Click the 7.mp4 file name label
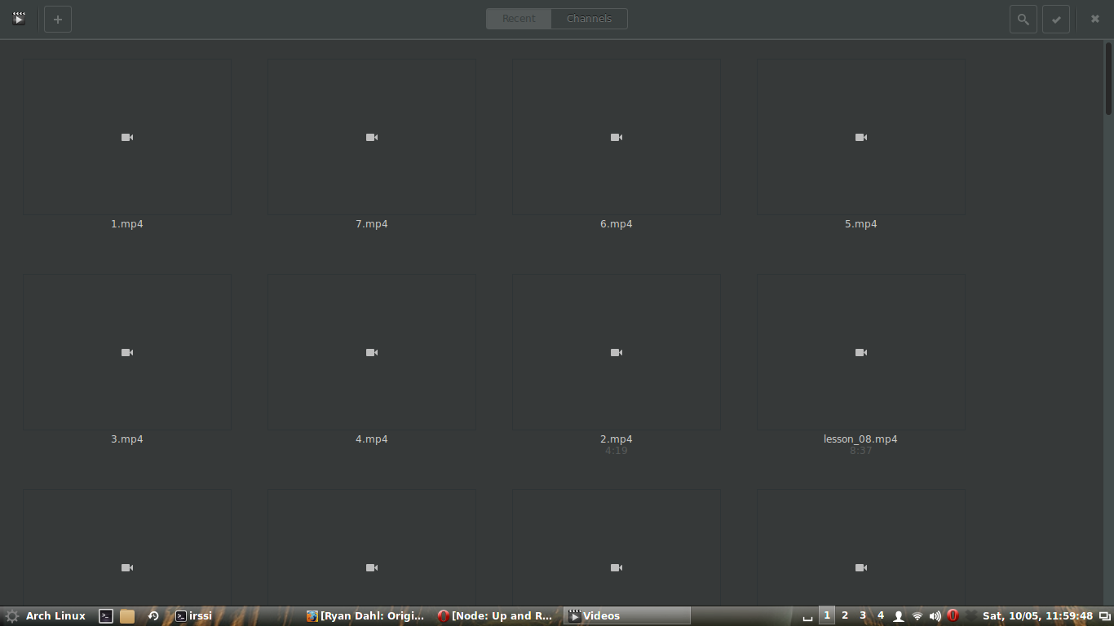The width and height of the screenshot is (1114, 626). tap(372, 224)
